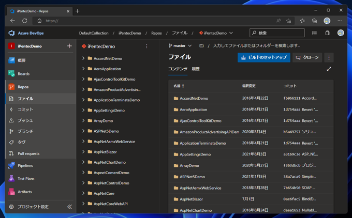352x218 pixels.
Task: Expand ArrayDemo folder in tree
Action: 83,120
